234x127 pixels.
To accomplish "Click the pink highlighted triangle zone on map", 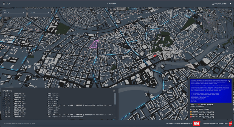I will [94, 44].
